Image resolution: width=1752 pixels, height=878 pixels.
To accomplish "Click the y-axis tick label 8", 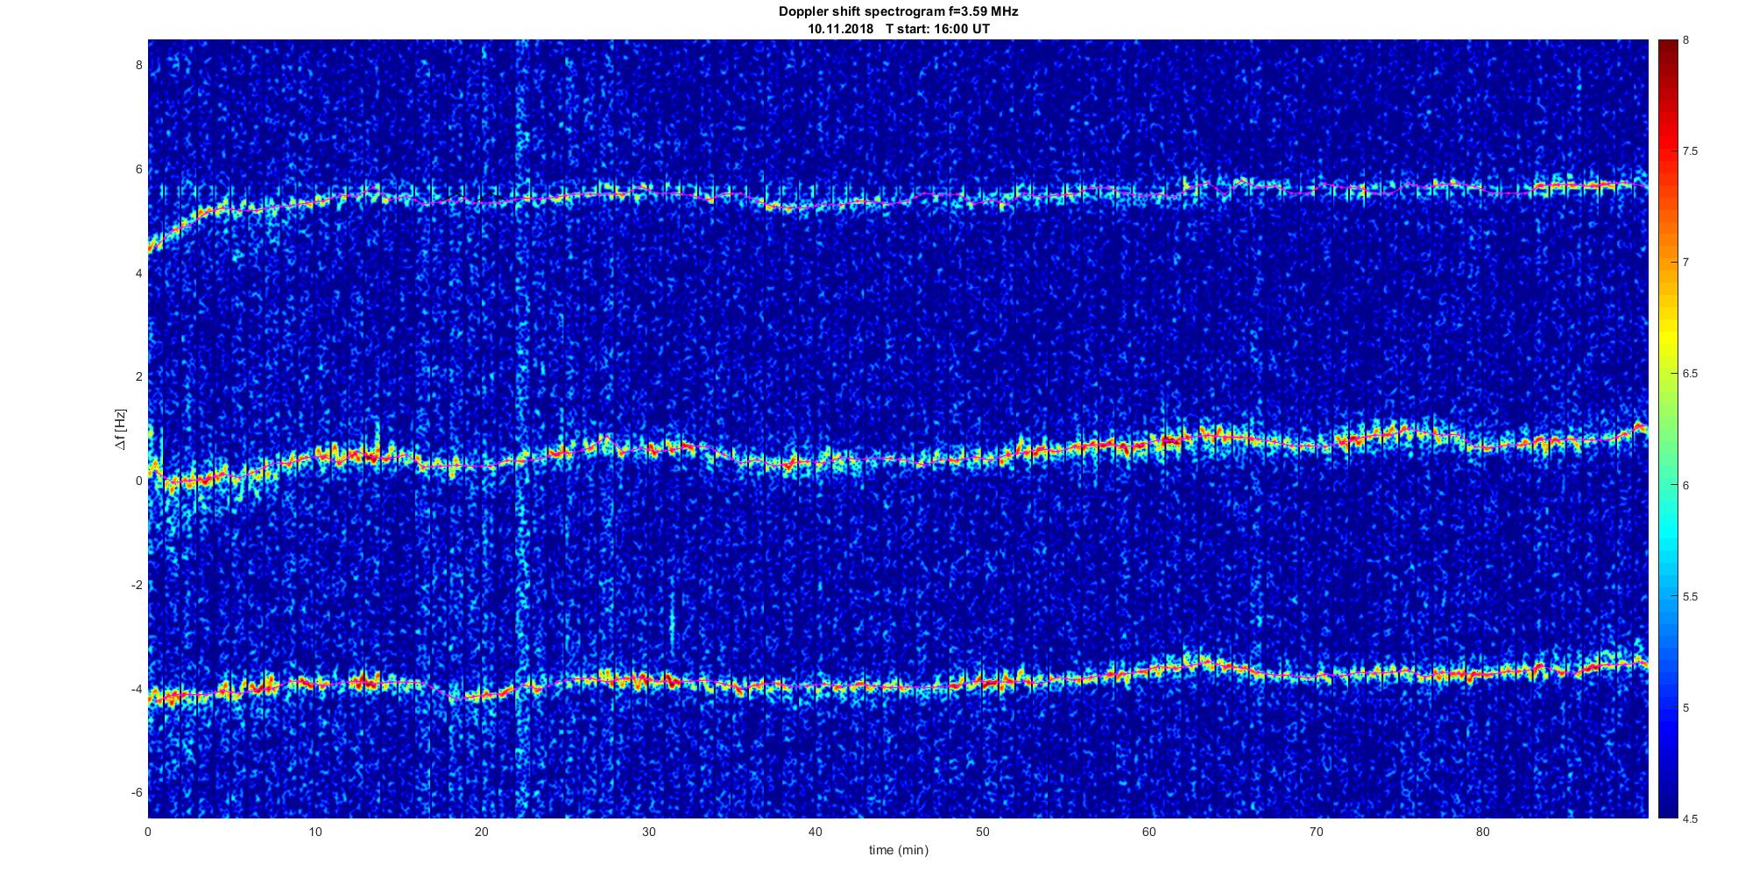I will [x=138, y=65].
